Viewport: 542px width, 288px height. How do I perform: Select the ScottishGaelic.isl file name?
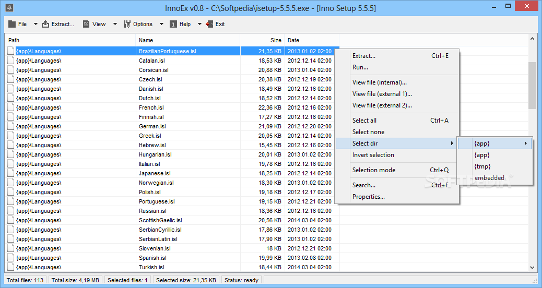point(160,220)
